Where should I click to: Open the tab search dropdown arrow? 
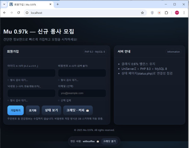(x=4, y=4)
